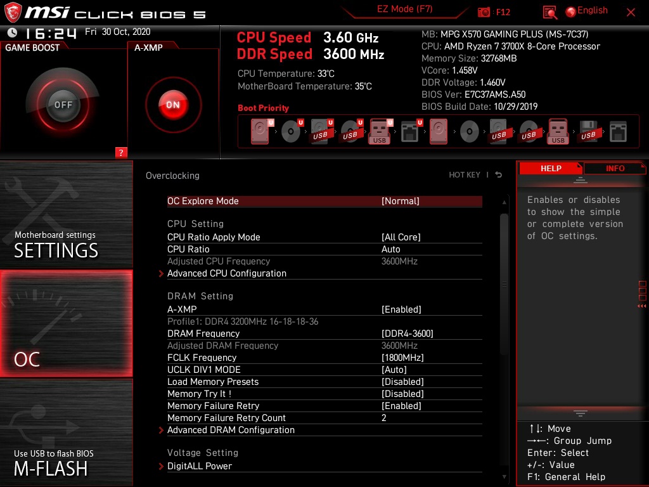Viewport: 649px width, 487px height.
Task: Click UEFI USB hard disk boot icon
Action: coord(321,132)
